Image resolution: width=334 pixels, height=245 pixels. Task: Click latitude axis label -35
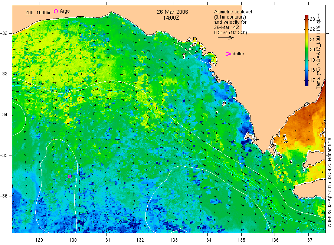[4, 156]
